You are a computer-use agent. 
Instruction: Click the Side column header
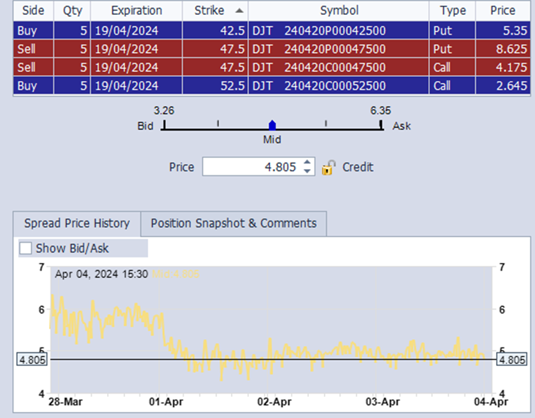[x=33, y=11]
